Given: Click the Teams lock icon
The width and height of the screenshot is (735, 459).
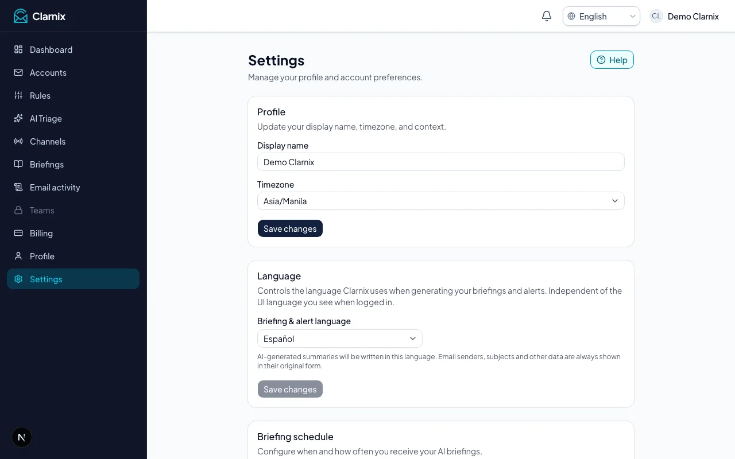Looking at the screenshot, I should [x=18, y=210].
